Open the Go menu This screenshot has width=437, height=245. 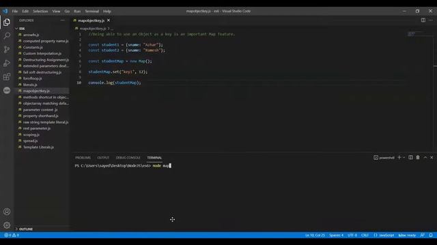67,11
